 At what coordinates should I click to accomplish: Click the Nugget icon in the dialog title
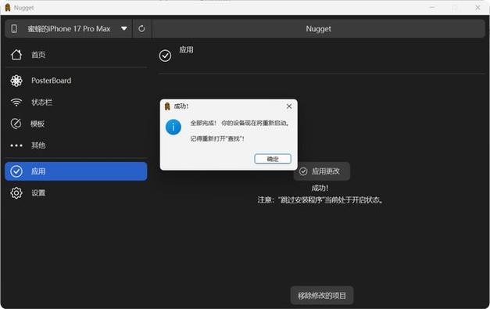tap(167, 106)
